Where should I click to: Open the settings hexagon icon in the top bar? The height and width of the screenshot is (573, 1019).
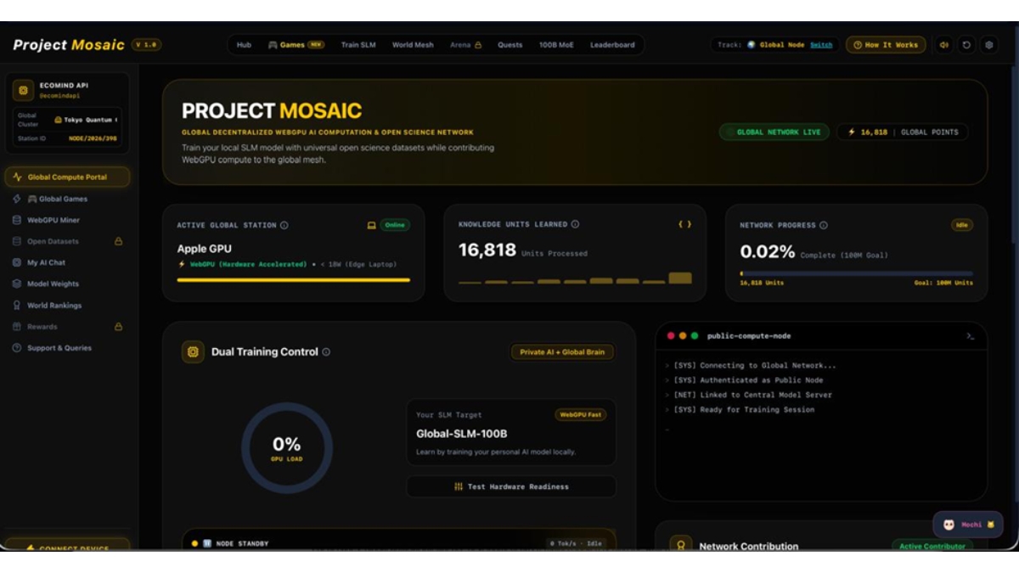click(989, 45)
